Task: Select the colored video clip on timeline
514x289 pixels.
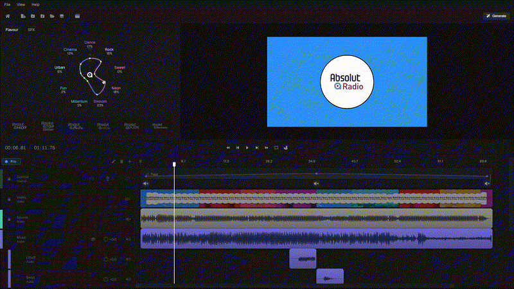Action: 316,198
